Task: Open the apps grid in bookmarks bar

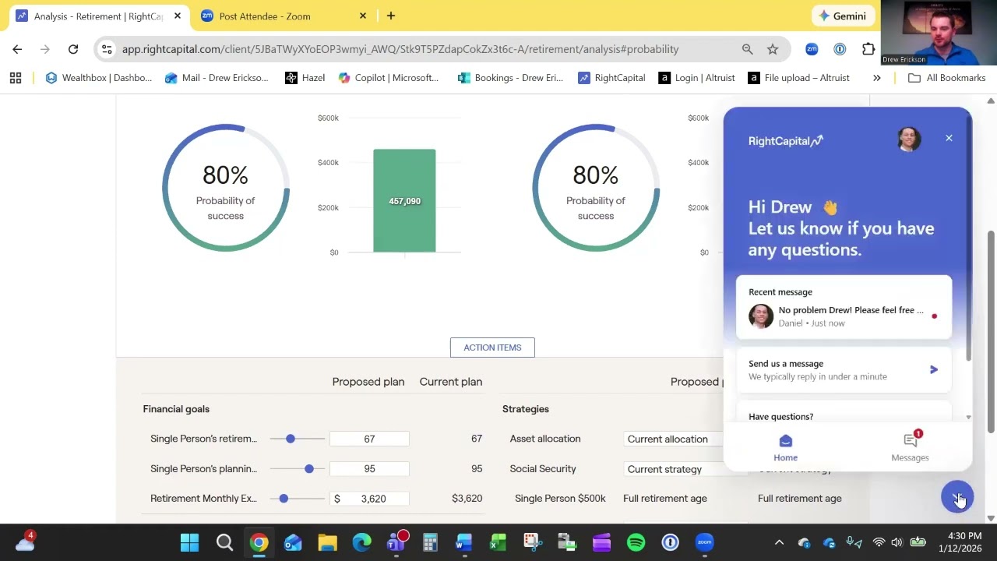Action: click(x=16, y=78)
